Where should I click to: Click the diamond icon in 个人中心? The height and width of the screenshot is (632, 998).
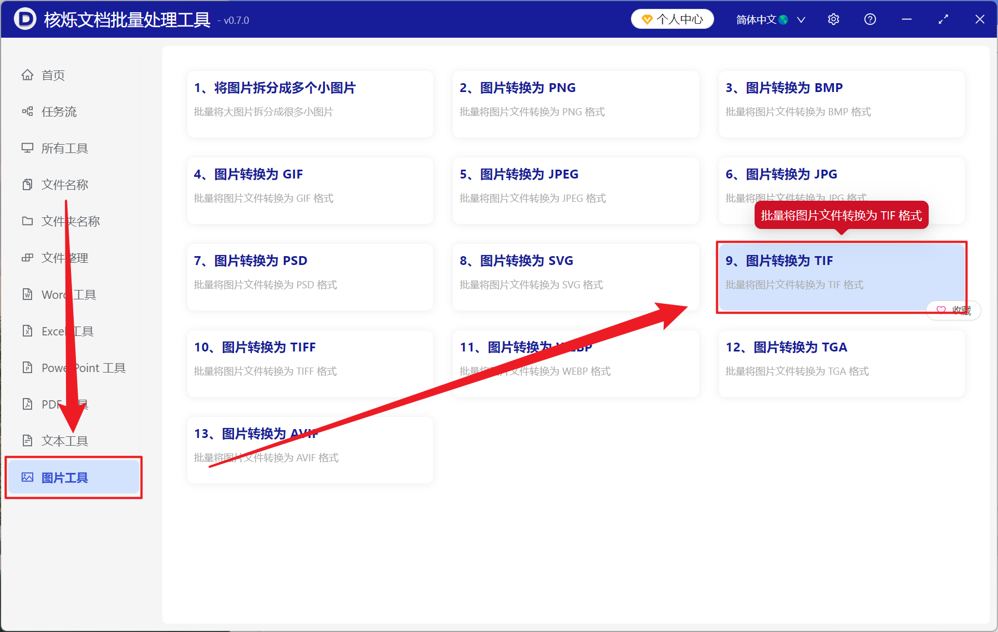coord(646,20)
